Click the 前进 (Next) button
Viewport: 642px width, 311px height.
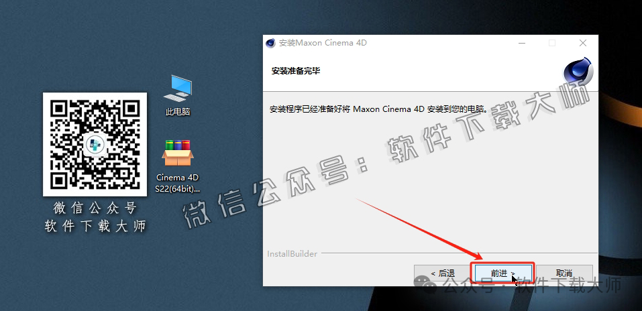coord(503,273)
